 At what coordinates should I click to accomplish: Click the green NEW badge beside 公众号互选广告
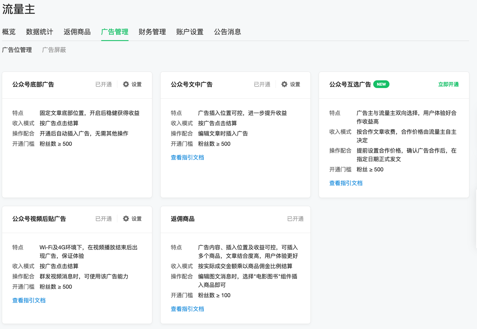tap(381, 84)
